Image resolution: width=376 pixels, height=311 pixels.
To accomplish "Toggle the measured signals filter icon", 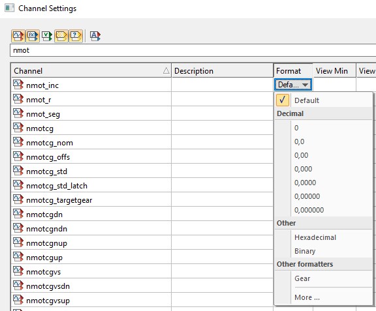I will click(x=18, y=36).
